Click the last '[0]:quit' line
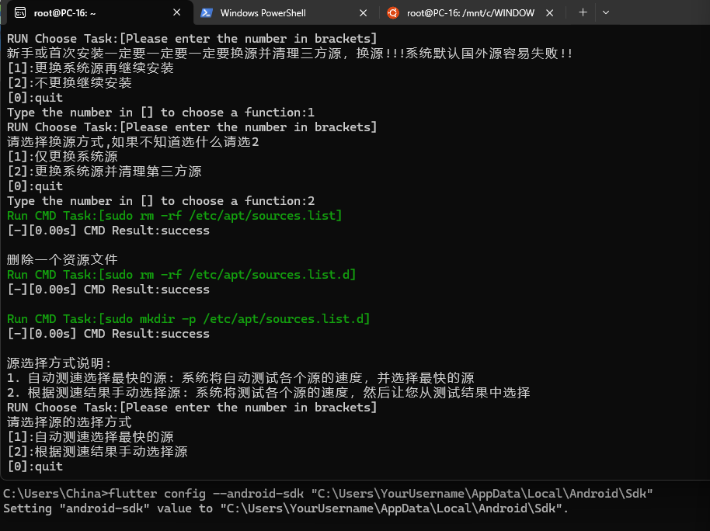The image size is (710, 531). coord(35,467)
